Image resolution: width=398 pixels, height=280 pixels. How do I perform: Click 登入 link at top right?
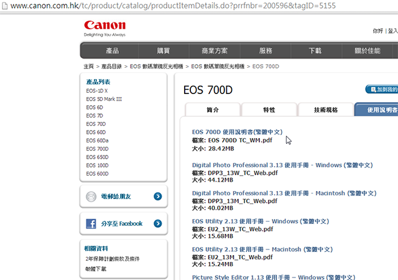tap(392, 31)
